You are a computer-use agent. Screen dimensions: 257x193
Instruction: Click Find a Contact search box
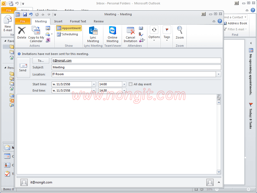click(235, 17)
